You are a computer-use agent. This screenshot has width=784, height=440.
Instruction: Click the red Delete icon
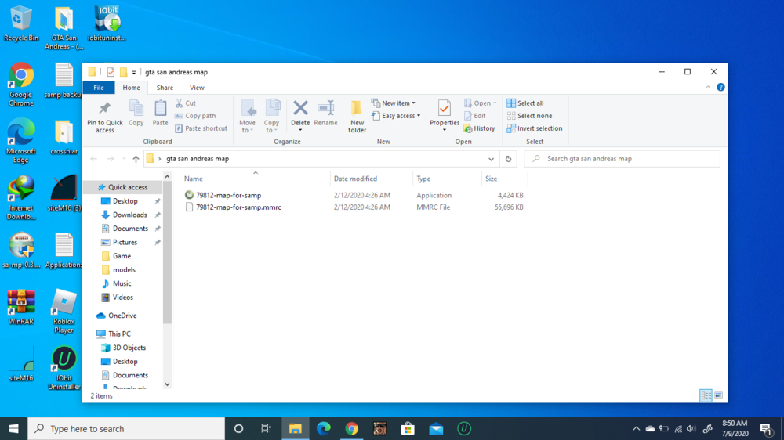click(300, 108)
